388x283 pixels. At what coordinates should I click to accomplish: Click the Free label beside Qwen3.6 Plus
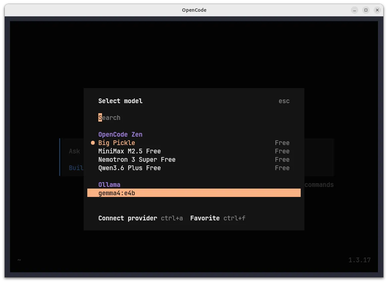(x=282, y=168)
